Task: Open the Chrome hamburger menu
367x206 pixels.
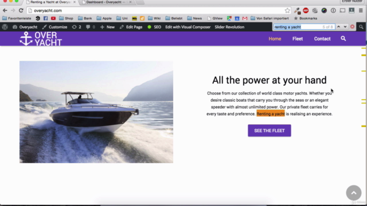Action: [x=361, y=10]
